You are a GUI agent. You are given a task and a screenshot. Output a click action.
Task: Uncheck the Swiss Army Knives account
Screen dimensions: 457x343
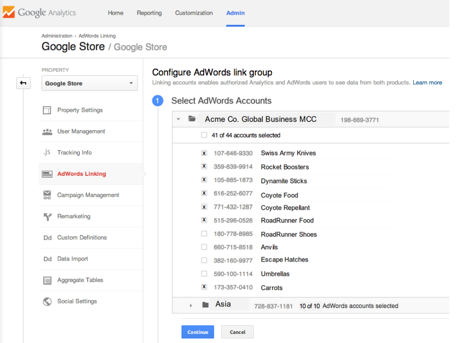point(204,153)
